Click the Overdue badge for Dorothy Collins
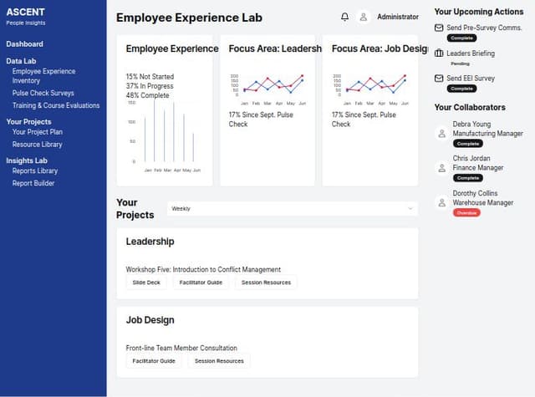Screen dimensions: 535x397 (x=466, y=212)
